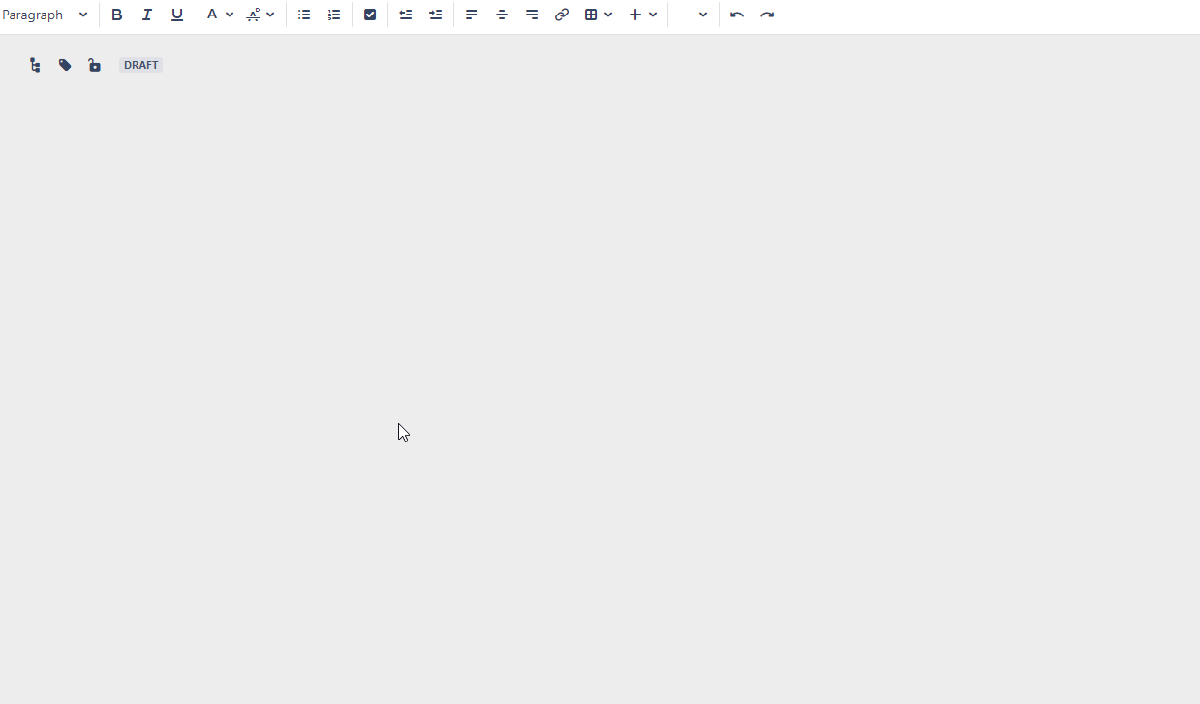
Task: Open the labels tag icon
Action: tap(65, 65)
